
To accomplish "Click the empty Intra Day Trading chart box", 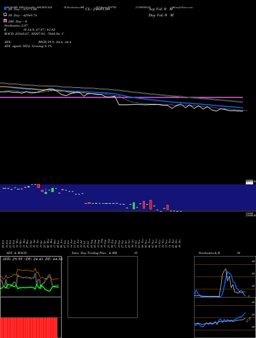I will tap(102, 287).
